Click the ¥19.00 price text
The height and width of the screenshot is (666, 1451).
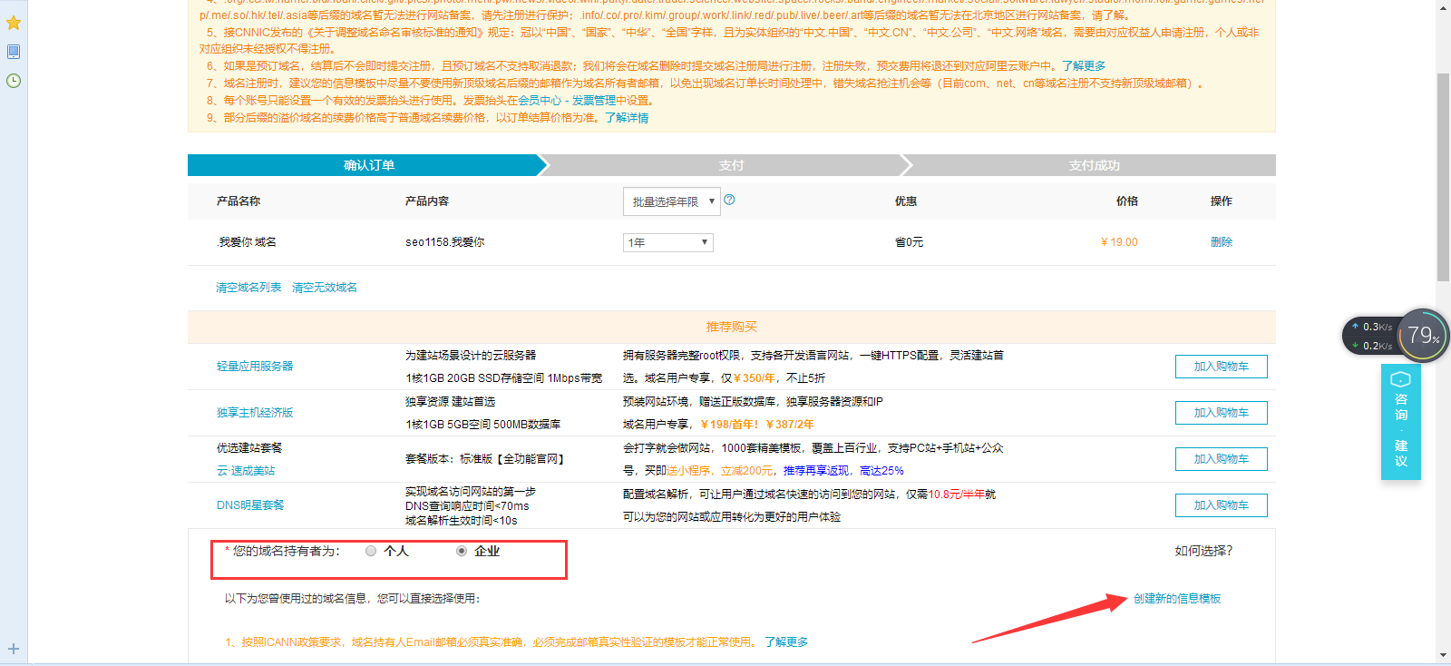[x=1119, y=242]
